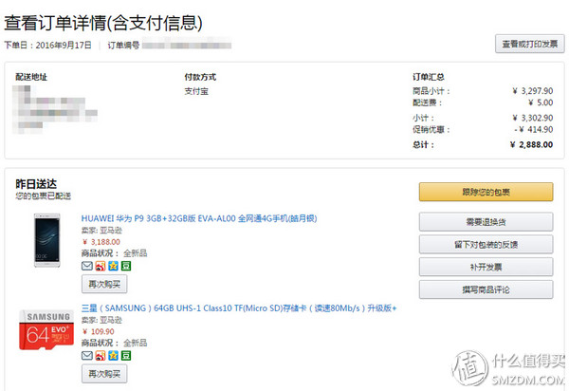Viewport: 569px width, 391px height.
Task: Click the Huawei P9 phone thumbnail
Action: (46, 240)
